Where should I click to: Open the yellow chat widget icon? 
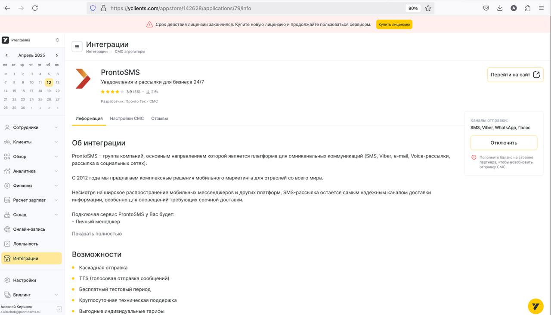pyautogui.click(x=536, y=306)
